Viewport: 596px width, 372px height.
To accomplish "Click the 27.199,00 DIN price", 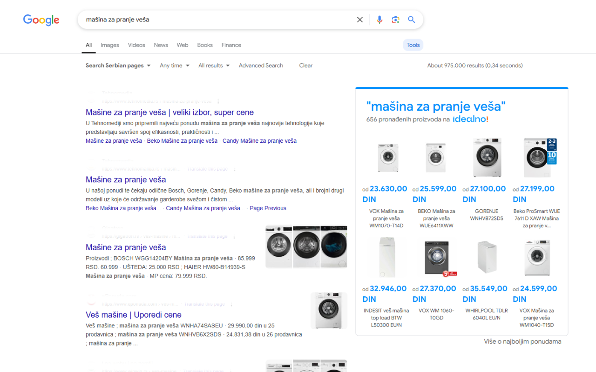I will click(x=534, y=194).
